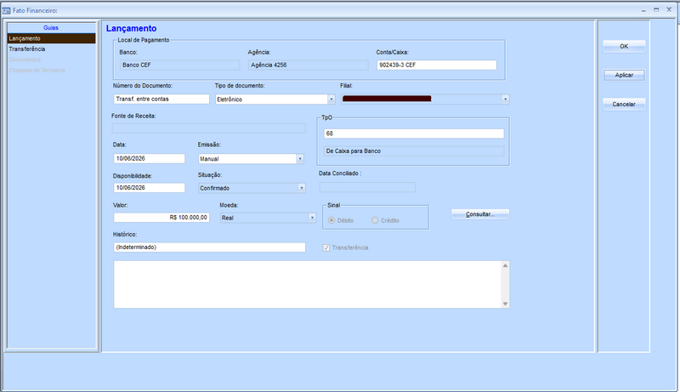
Task: Select the Débito radio button
Action: tap(331, 220)
